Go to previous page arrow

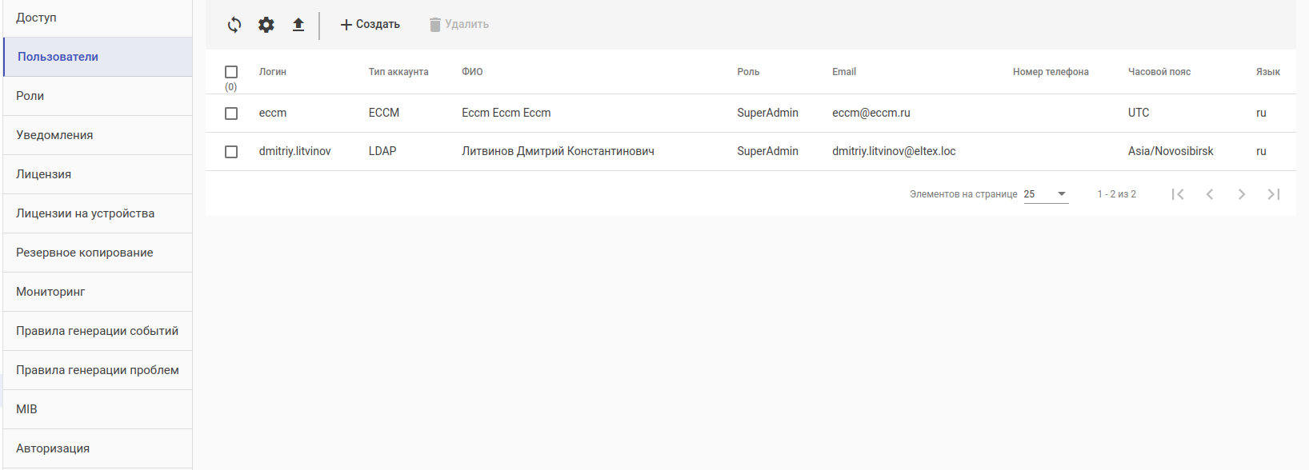[x=1210, y=194]
